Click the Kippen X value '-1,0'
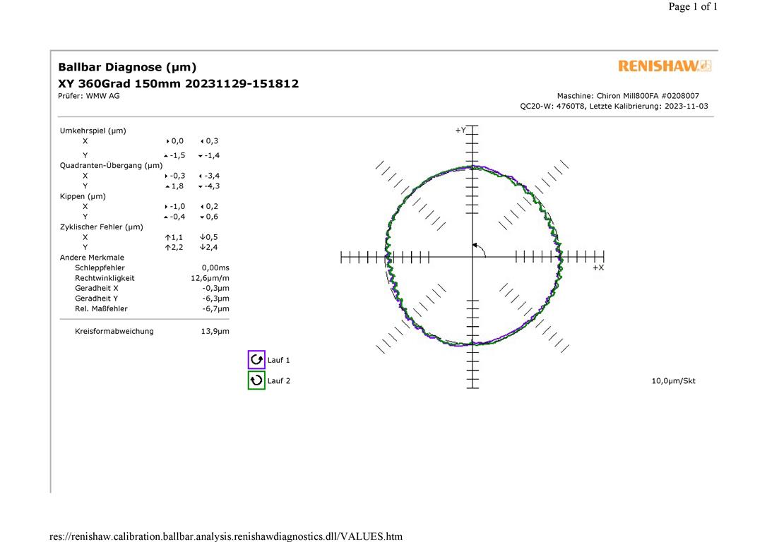Screen dimensions: 767x542 point(177,206)
